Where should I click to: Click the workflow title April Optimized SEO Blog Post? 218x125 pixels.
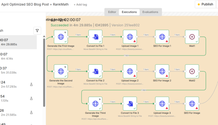point(35,5)
